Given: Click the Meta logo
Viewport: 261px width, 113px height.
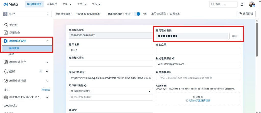Looking at the screenshot, I should (x=11, y=4).
